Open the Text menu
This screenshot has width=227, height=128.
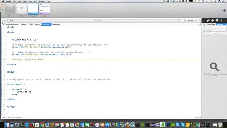point(30,1)
